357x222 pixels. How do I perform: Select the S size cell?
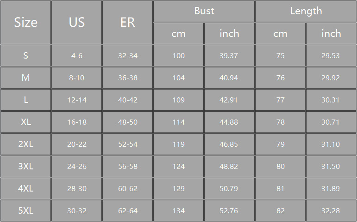tap(25, 56)
